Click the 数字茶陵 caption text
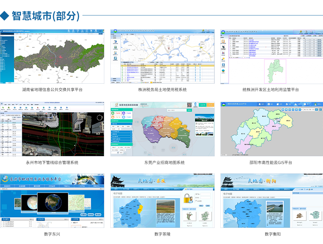Viewport: 323px width, 244px height. click(163, 234)
